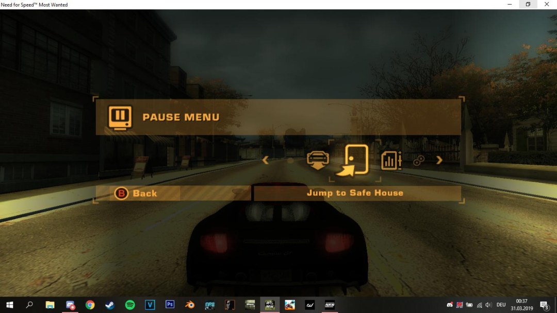Click the teal NFS icon in the taskbar

point(210,305)
